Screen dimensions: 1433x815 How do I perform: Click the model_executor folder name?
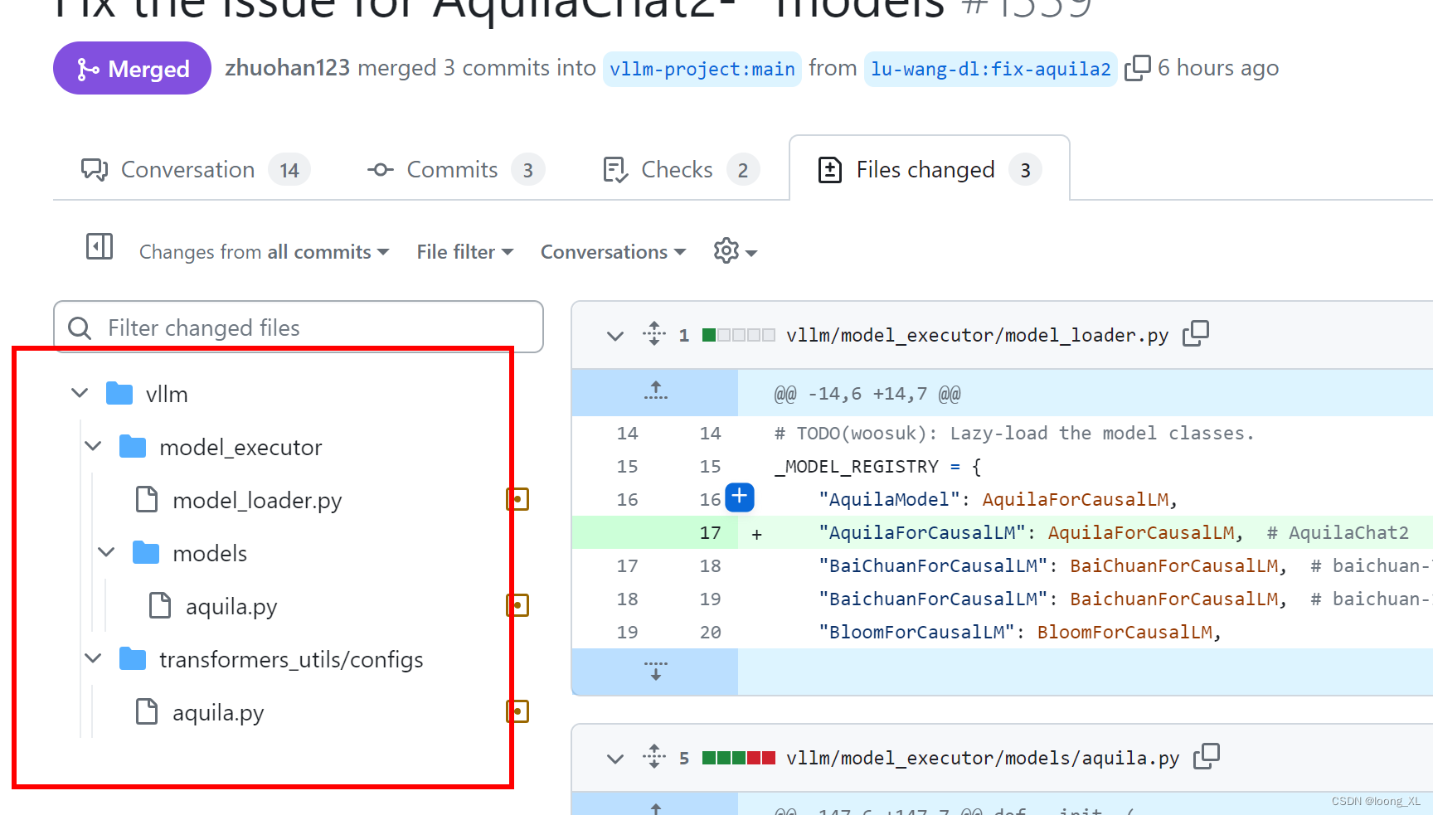pos(240,447)
